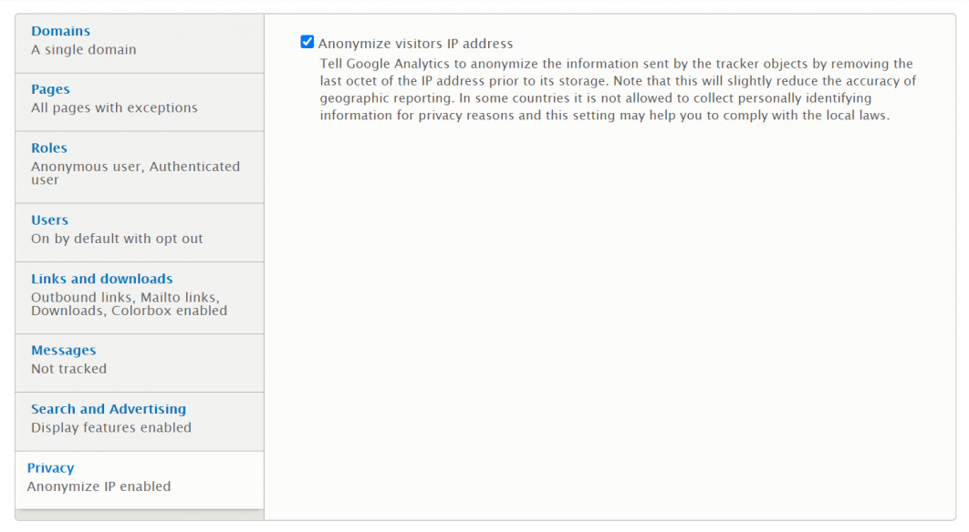Open Search and Advertising tab

pyautogui.click(x=108, y=409)
